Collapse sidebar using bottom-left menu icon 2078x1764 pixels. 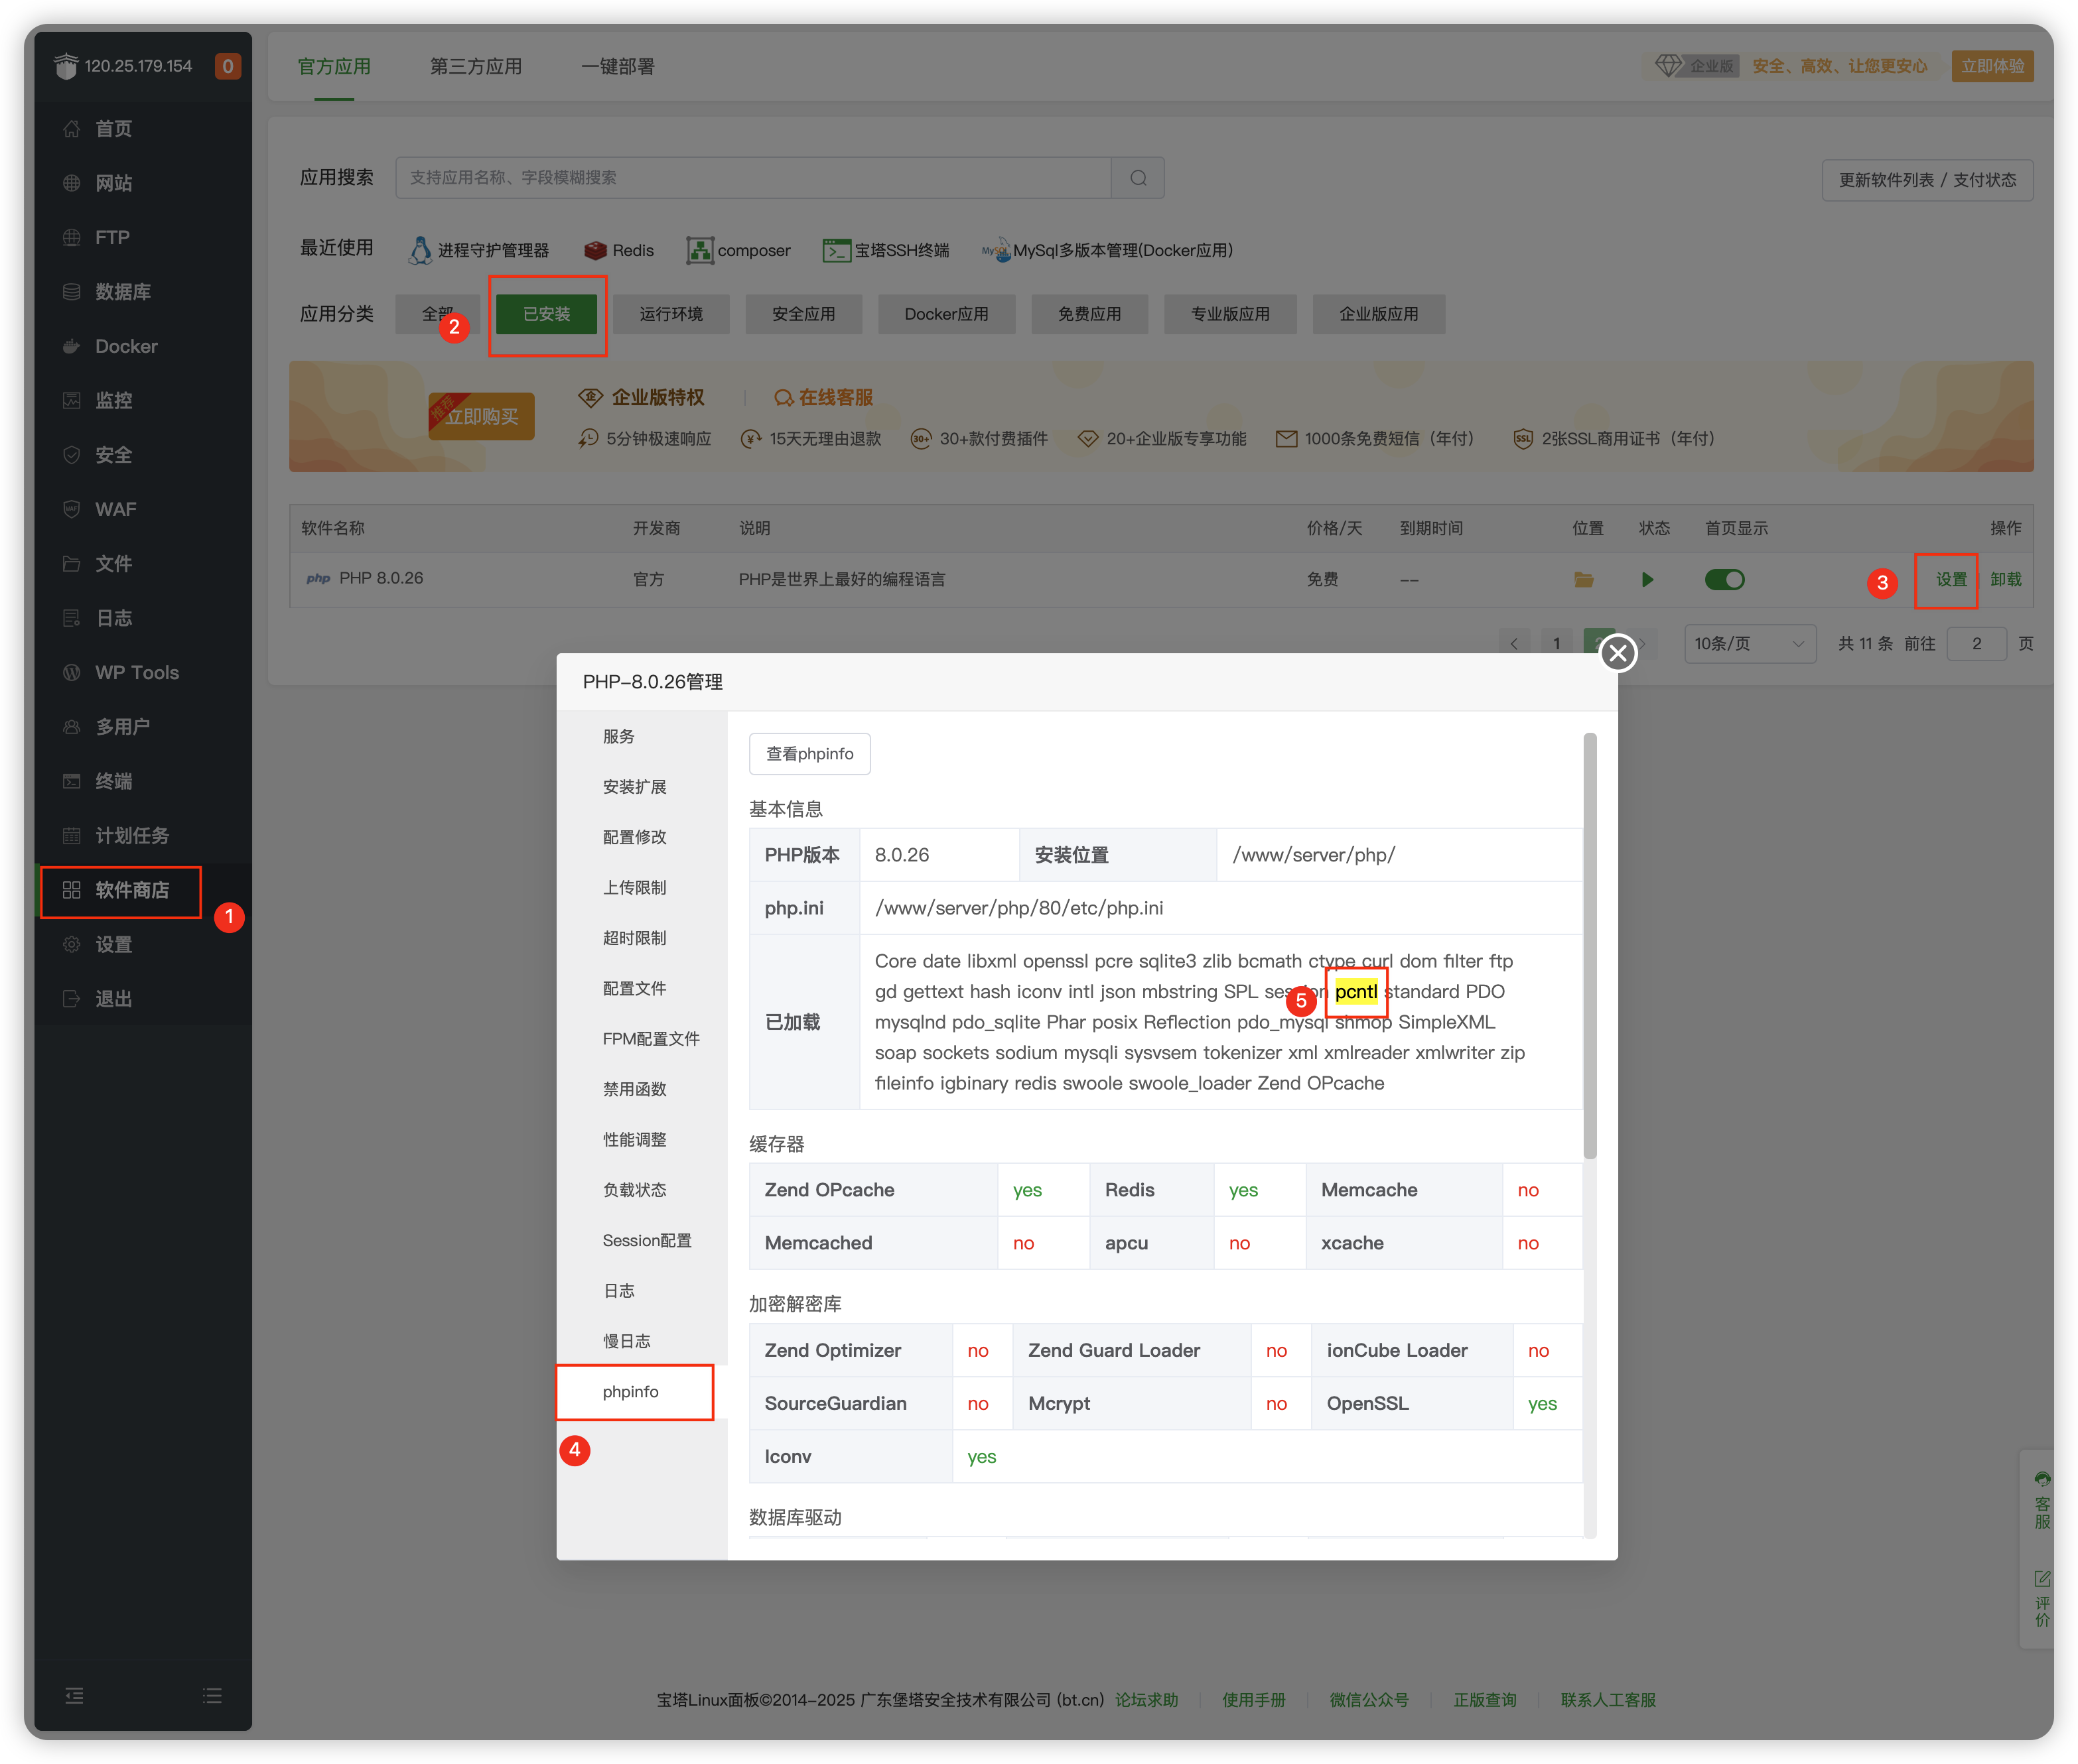coord(74,1696)
